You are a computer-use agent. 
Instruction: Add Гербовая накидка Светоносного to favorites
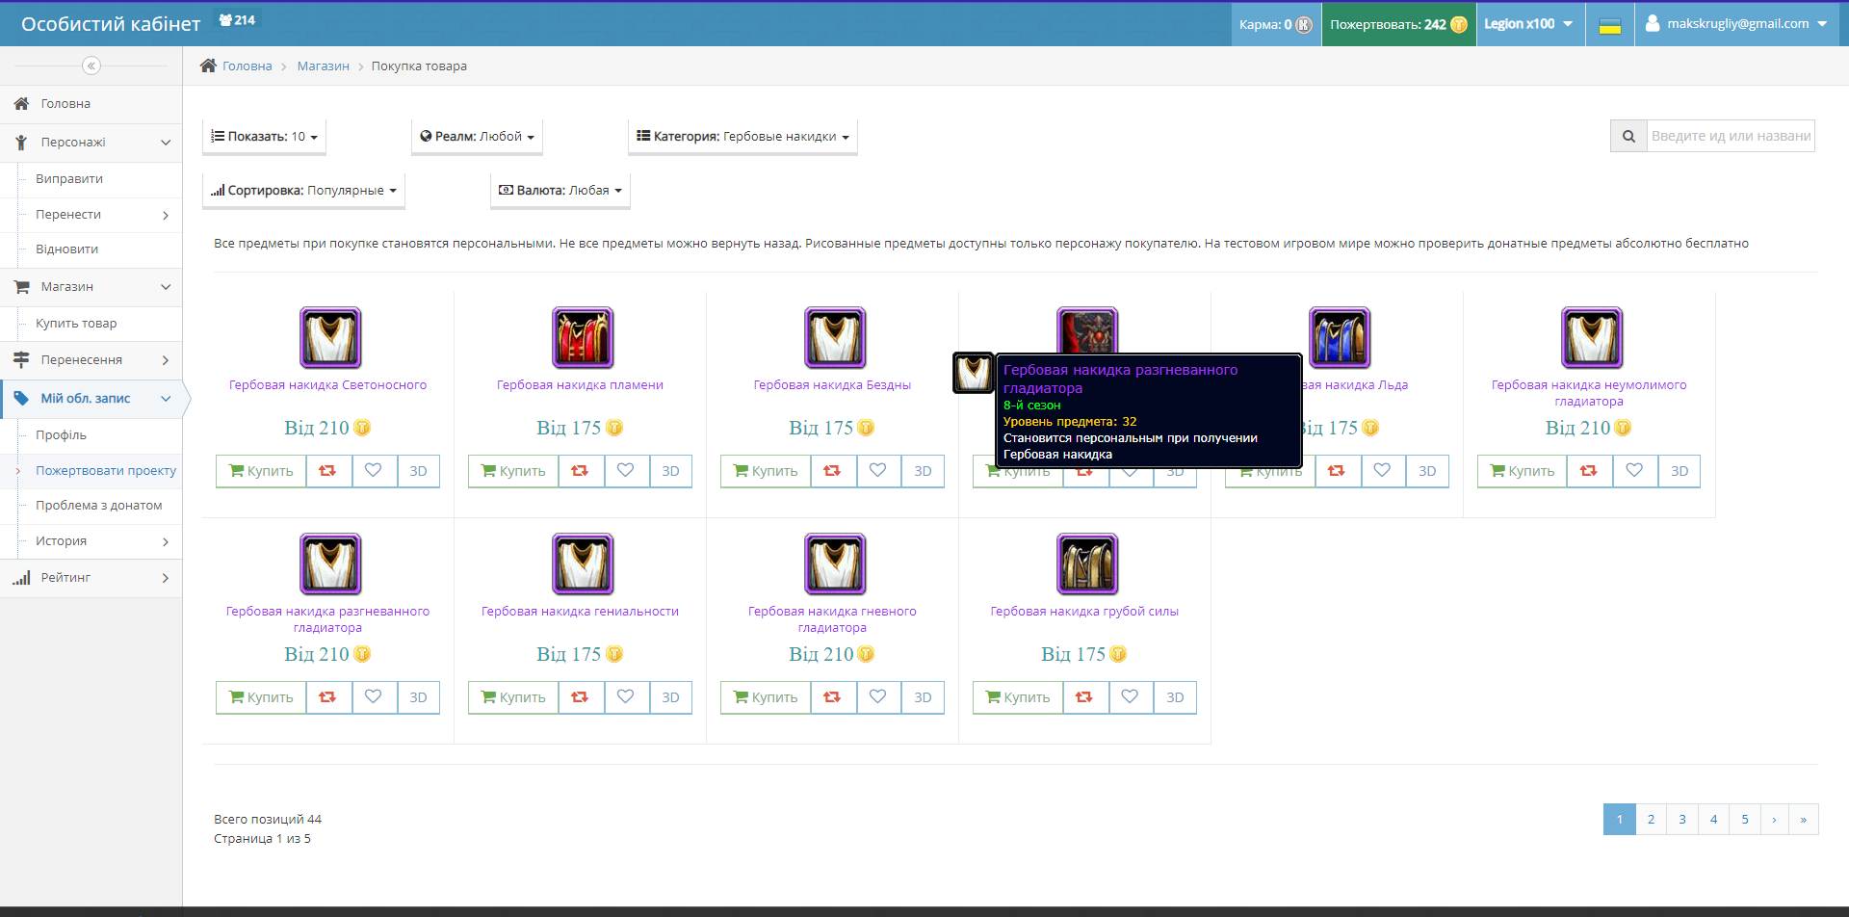coord(374,471)
